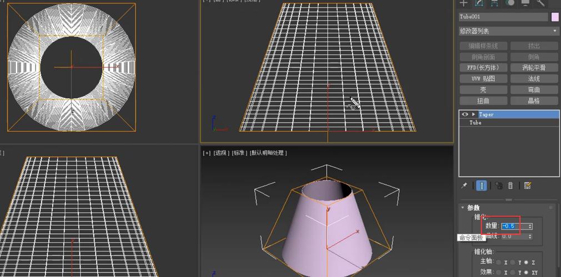This screenshot has height=277, width=561.
Task: Click the 倒角剖面 button
Action: [483, 57]
